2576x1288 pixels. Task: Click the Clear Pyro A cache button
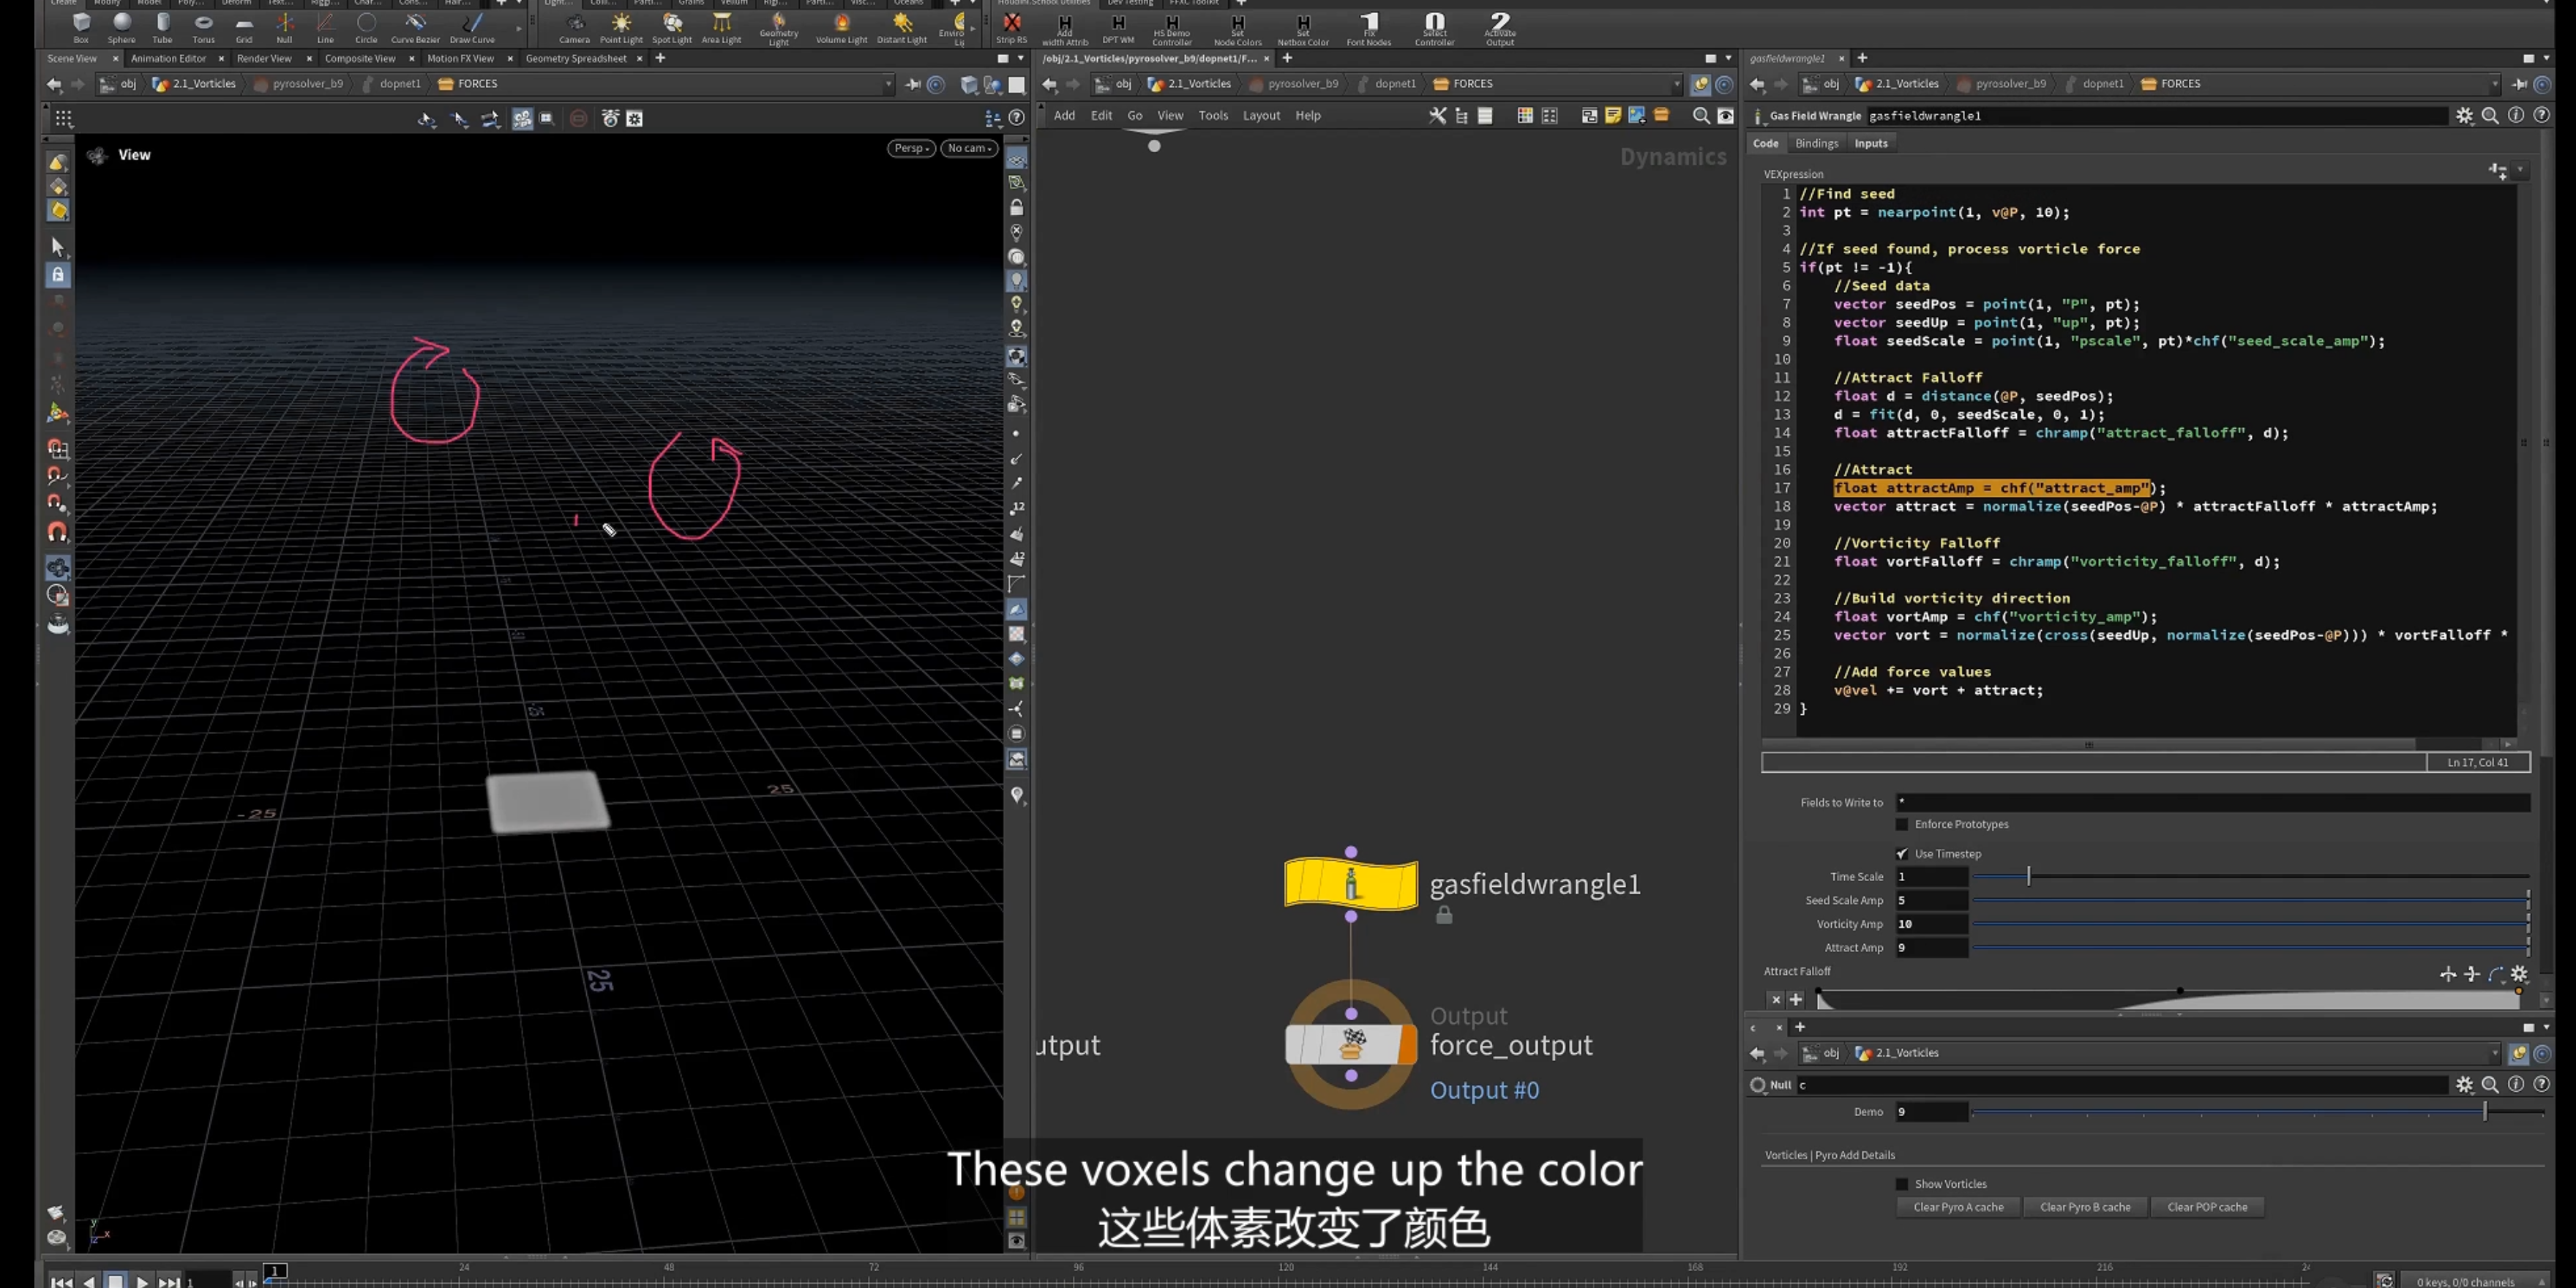coord(1958,1207)
